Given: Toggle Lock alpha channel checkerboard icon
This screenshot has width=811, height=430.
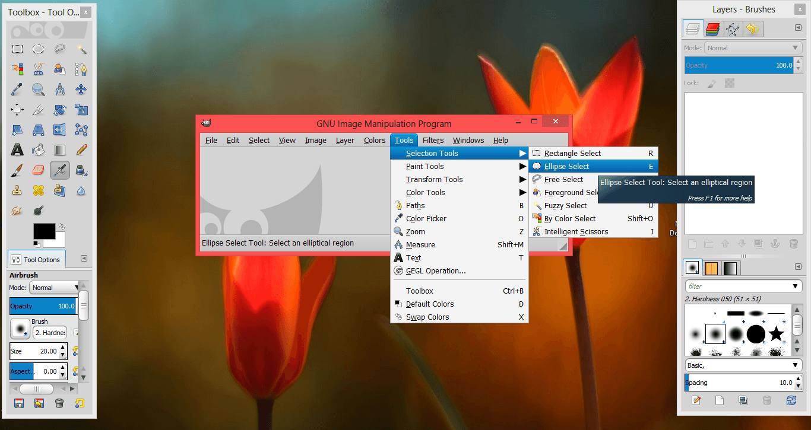Looking at the screenshot, I should point(730,84).
